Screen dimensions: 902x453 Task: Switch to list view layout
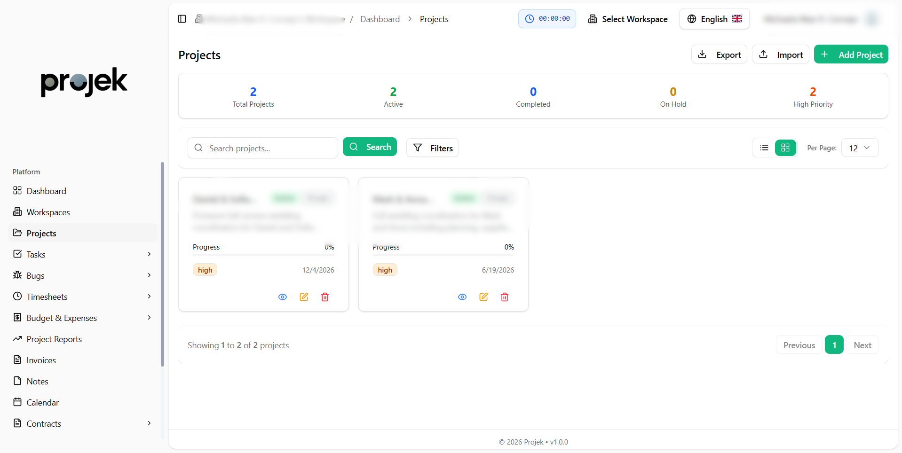click(x=764, y=148)
